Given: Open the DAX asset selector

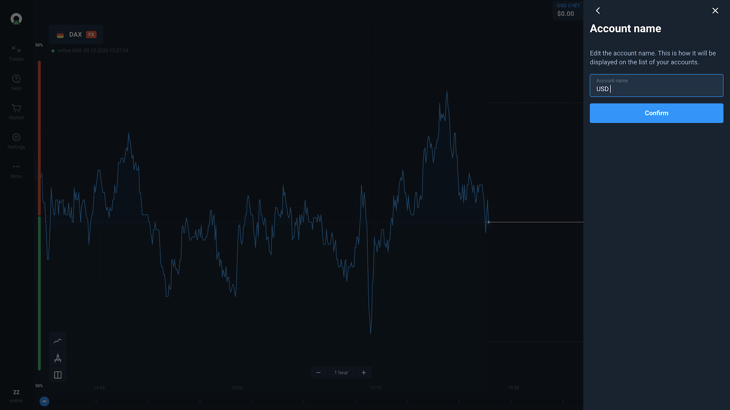Looking at the screenshot, I should tap(76, 35).
